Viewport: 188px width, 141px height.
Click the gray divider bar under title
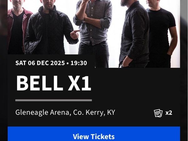tap(54, 100)
